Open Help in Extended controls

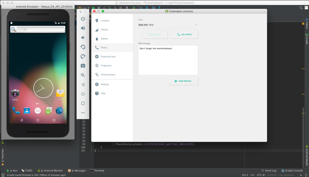[112, 94]
